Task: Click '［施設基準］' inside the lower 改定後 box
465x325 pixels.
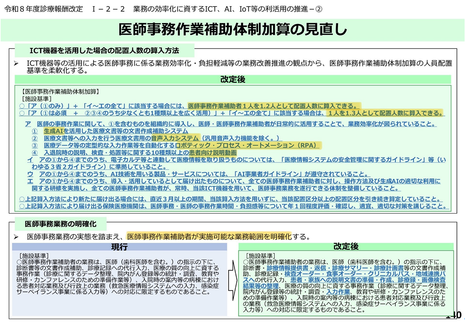Action: click(260, 256)
